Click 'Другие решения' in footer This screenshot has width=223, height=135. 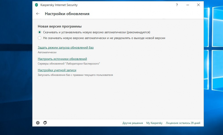tap(133, 123)
